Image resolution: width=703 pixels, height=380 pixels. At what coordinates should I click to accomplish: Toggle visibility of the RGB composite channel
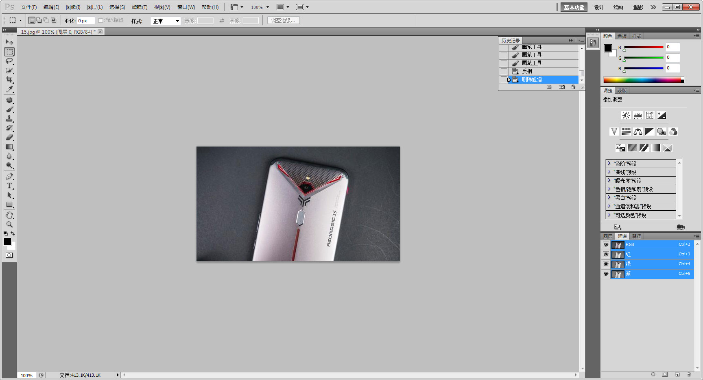tap(606, 245)
